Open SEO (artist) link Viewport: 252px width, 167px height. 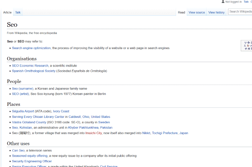[x=20, y=94]
